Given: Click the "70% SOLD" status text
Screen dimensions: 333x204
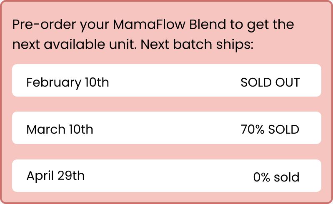Looking at the screenshot, I should point(270,129).
